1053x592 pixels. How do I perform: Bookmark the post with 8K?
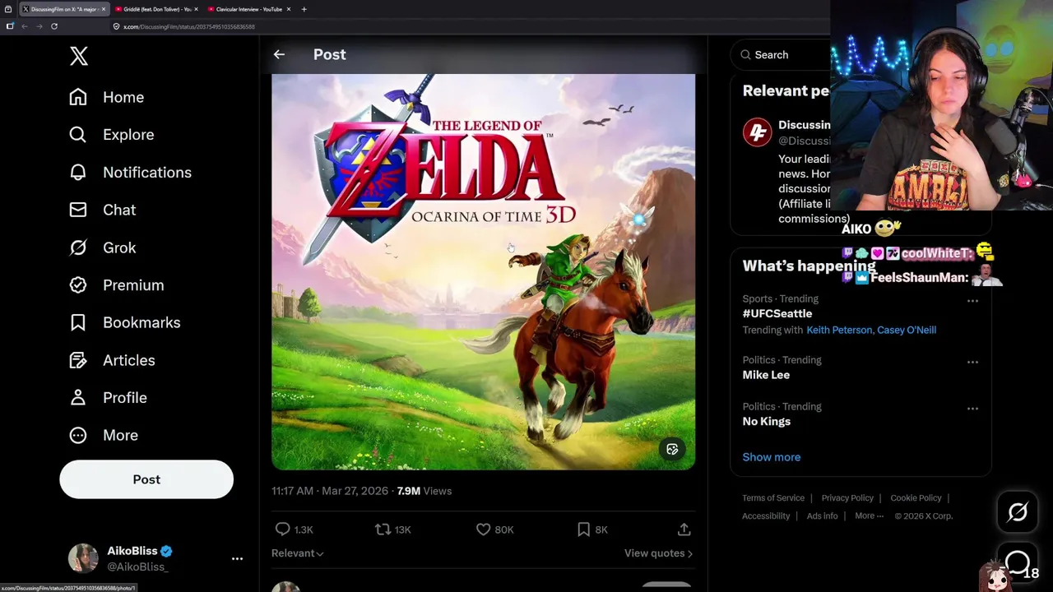point(583,530)
